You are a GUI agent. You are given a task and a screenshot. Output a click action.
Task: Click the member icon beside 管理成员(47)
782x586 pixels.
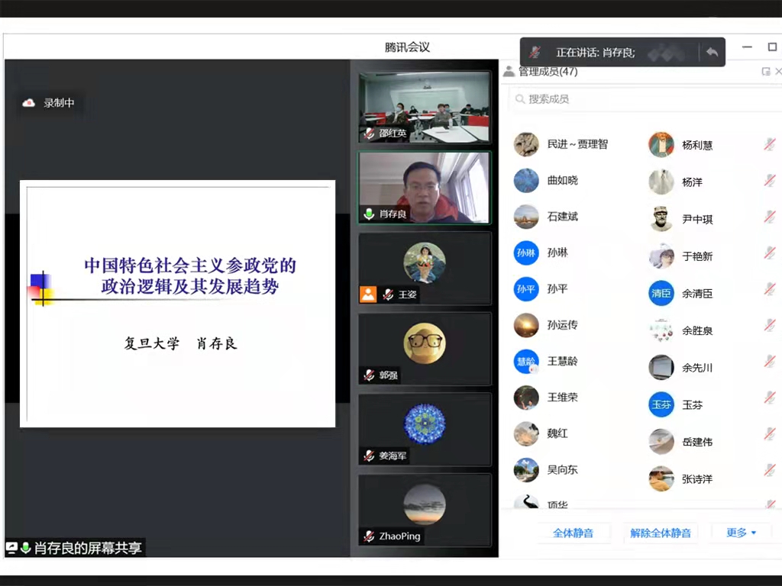point(509,71)
